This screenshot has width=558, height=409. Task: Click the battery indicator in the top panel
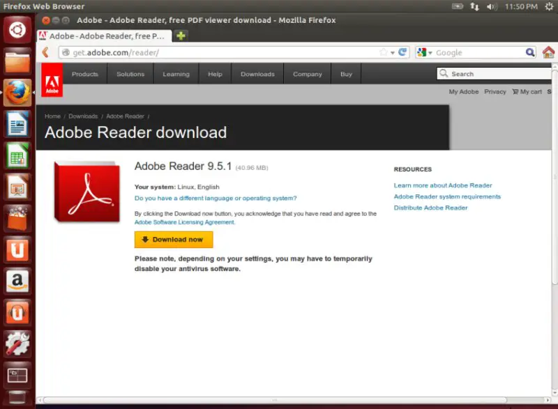pos(458,6)
